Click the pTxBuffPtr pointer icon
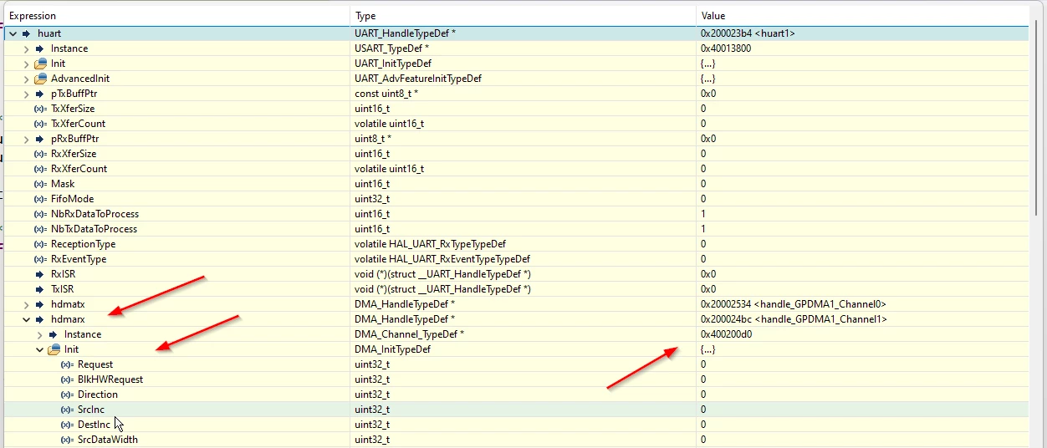1047x448 pixels. click(40, 94)
